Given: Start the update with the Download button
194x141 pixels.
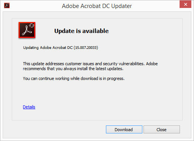Looking at the screenshot, I should point(124,130).
